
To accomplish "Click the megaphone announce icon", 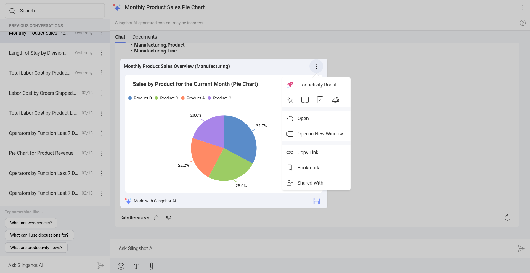I will pyautogui.click(x=335, y=100).
